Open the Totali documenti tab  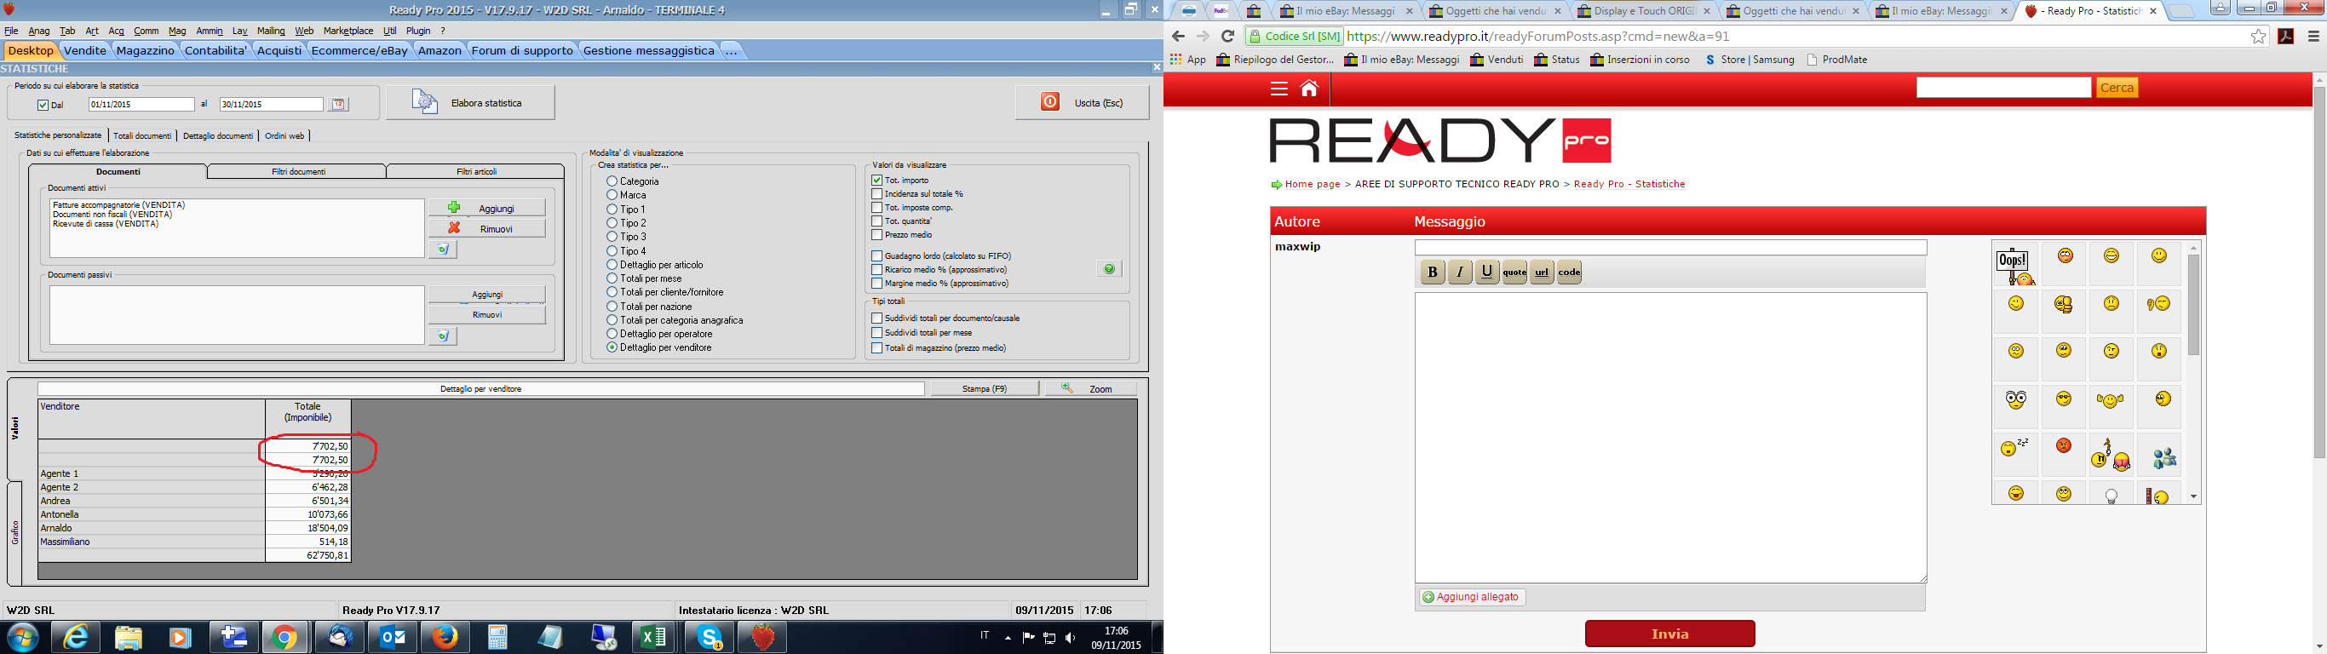[x=142, y=135]
